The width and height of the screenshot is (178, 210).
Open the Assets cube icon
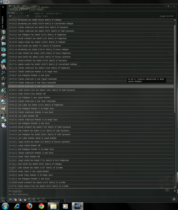(3, 85)
